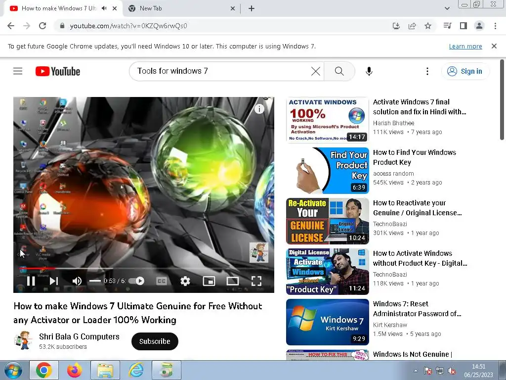Pause the playing video

point(31,281)
